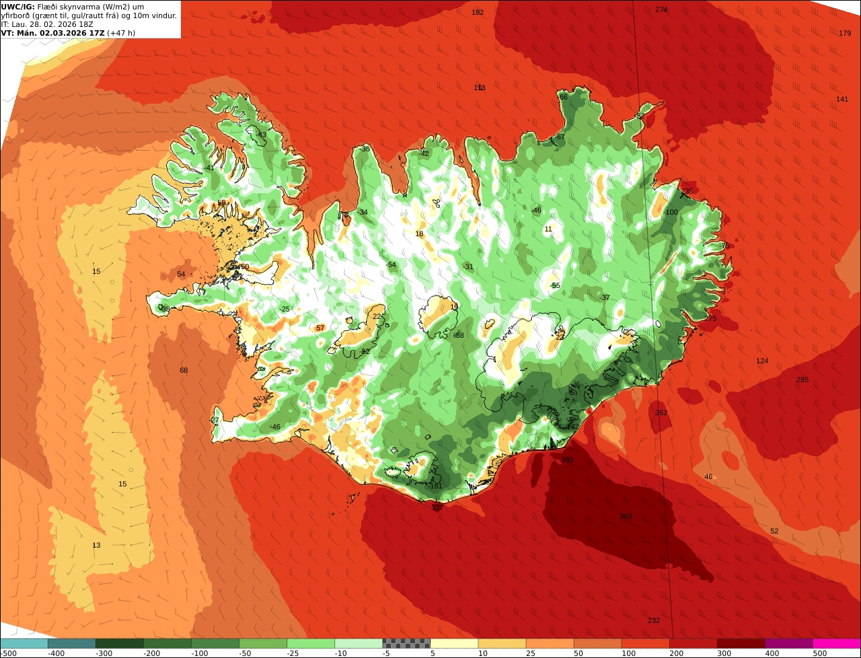Click the red-orange 100 to 200 legend swatch
Image resolution: width=861 pixels, height=658 pixels.
(645, 643)
